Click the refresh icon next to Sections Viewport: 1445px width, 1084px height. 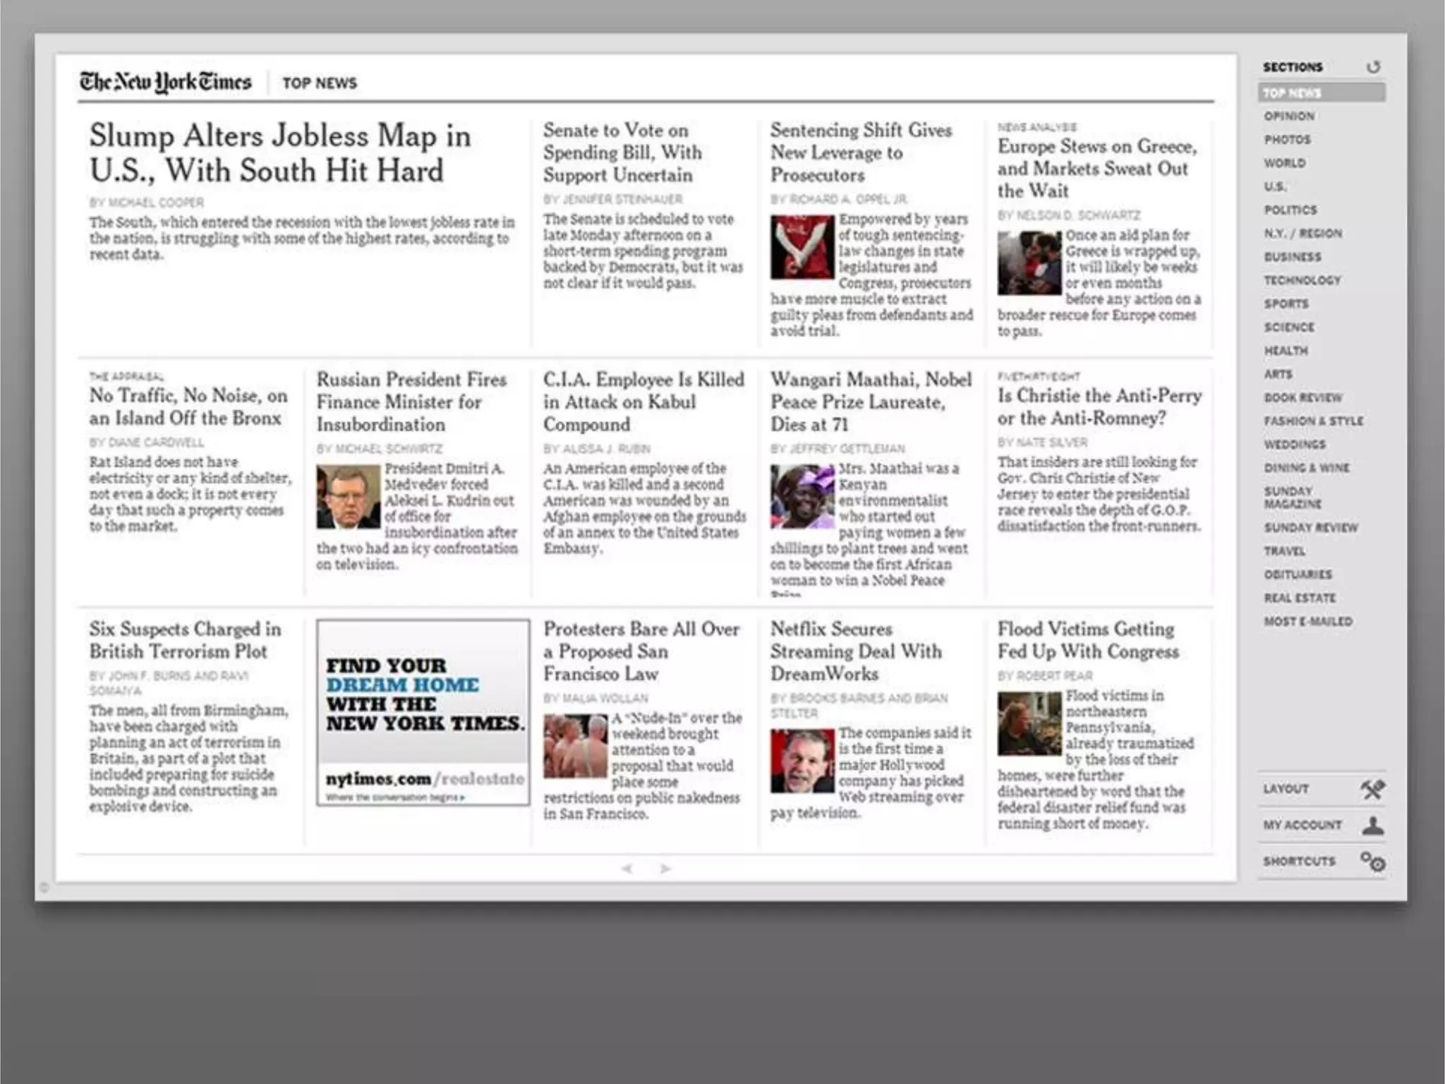[x=1372, y=67]
